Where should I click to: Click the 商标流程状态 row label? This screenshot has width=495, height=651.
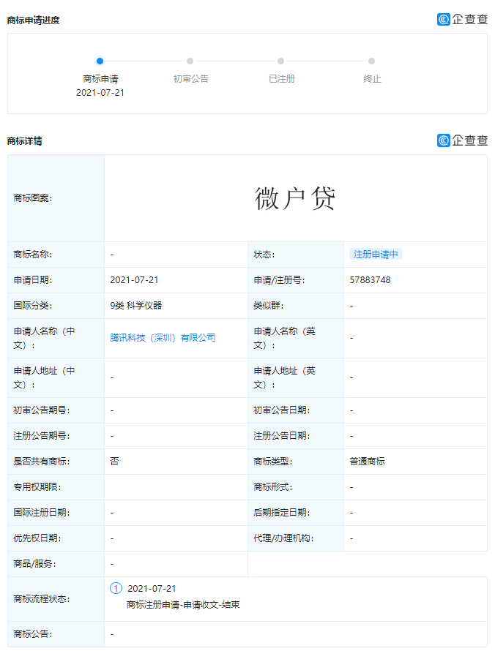tap(42, 598)
